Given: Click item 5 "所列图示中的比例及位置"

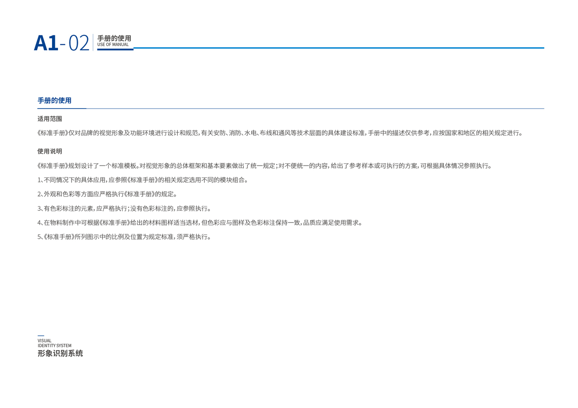Looking at the screenshot, I should [124, 237].
